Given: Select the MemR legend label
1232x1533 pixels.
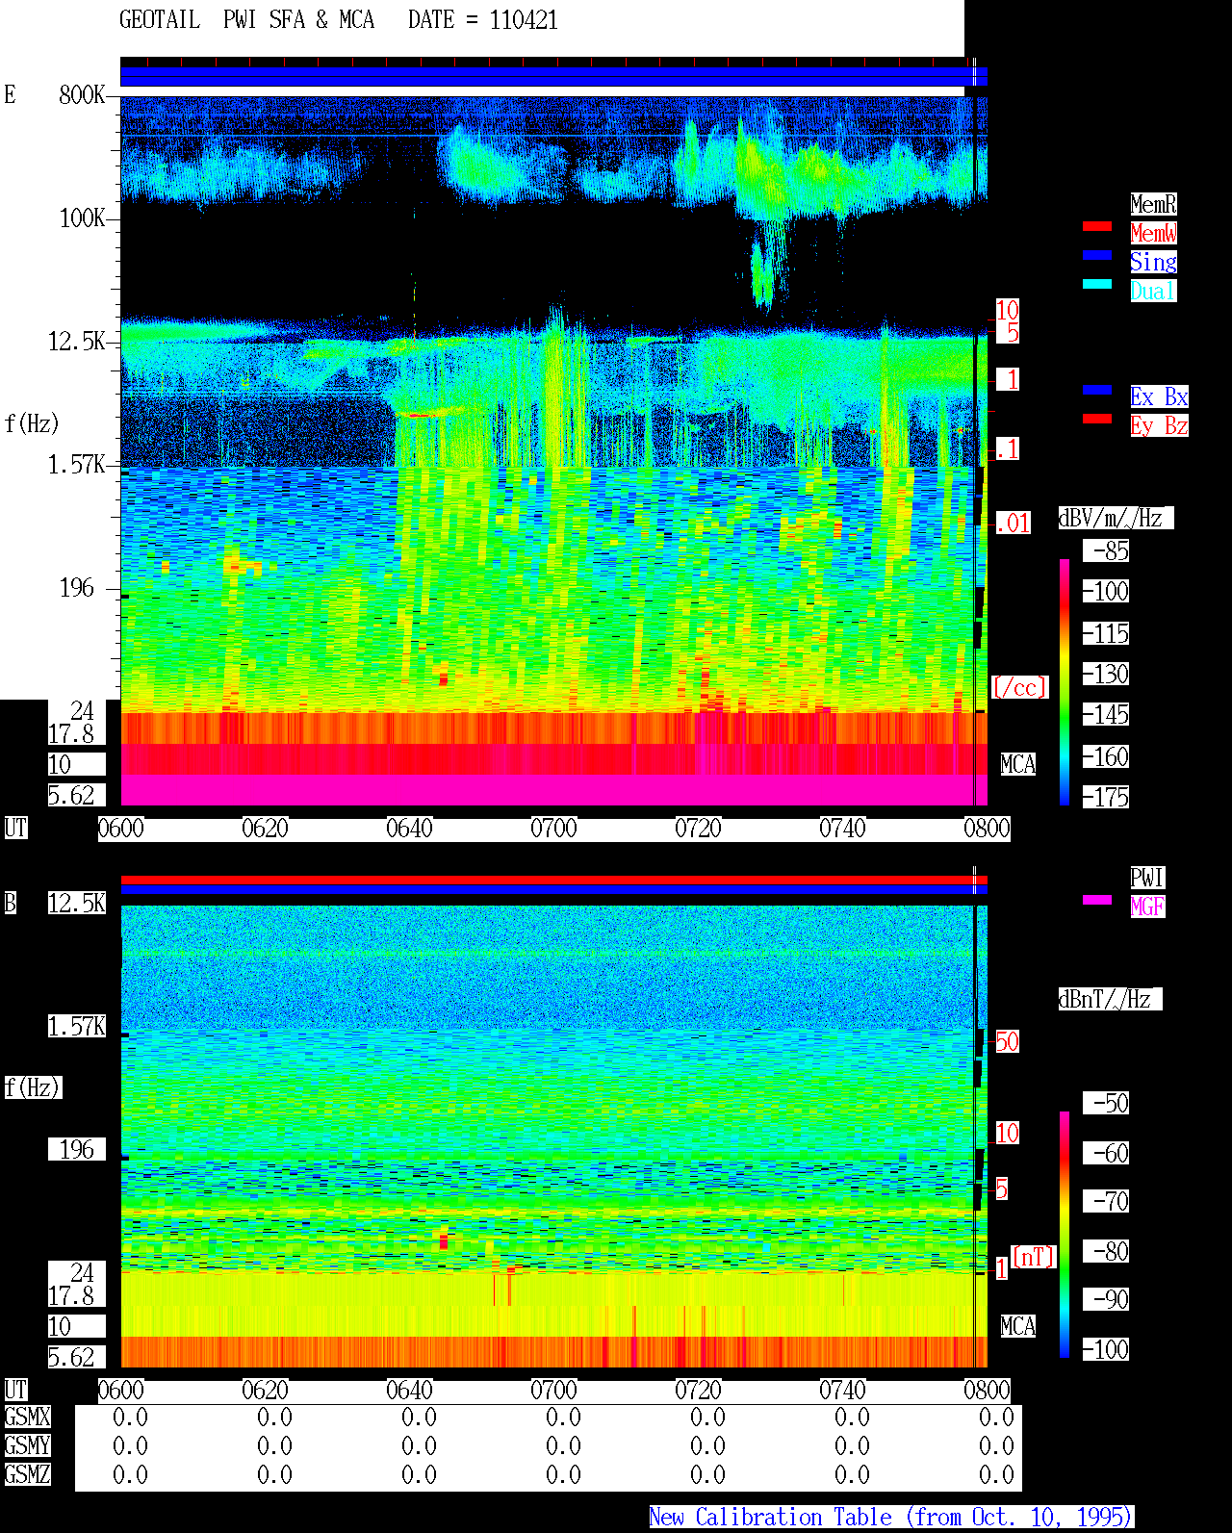Looking at the screenshot, I should (x=1153, y=204).
